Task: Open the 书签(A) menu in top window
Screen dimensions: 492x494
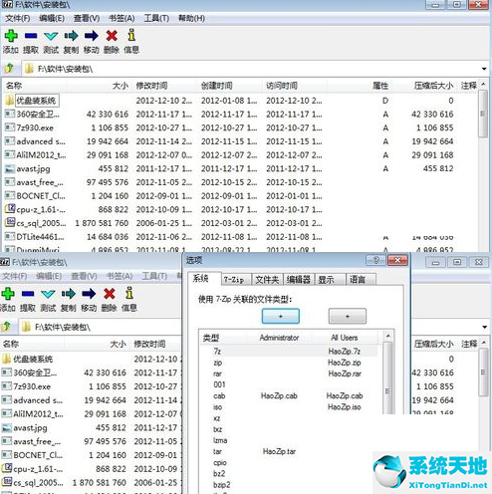Action: [x=122, y=18]
